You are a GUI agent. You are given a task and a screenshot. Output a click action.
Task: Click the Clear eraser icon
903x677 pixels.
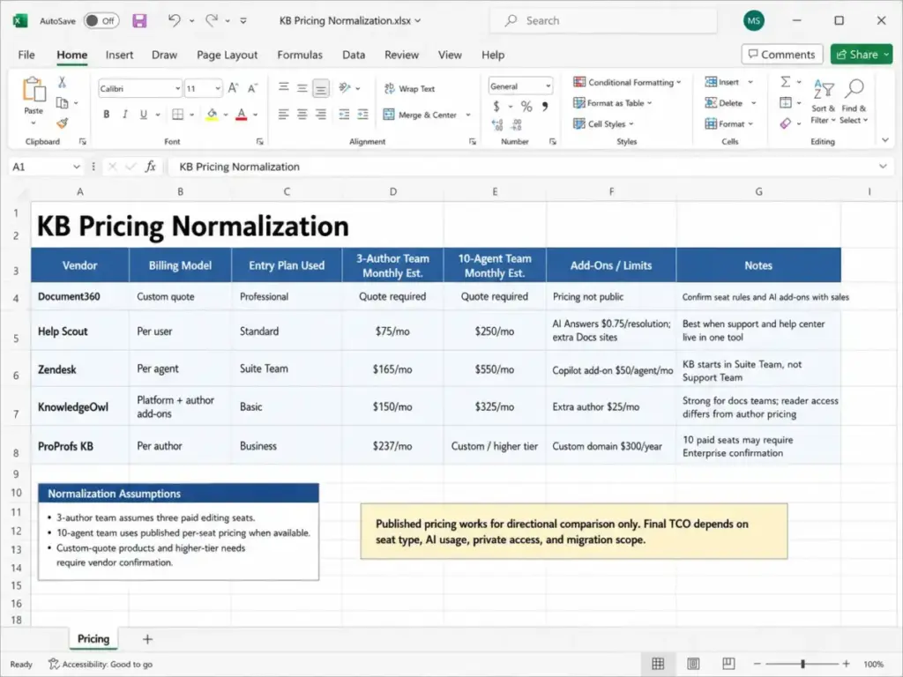click(x=786, y=123)
